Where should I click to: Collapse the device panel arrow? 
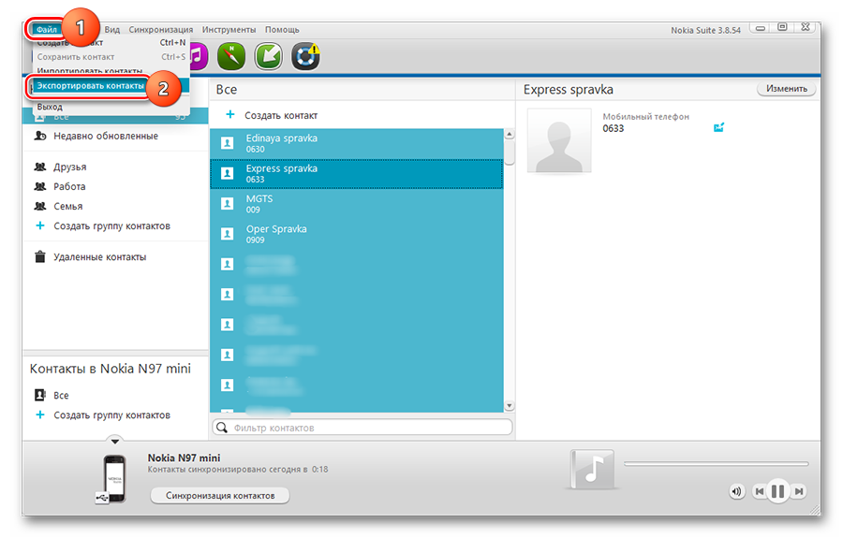(x=114, y=440)
